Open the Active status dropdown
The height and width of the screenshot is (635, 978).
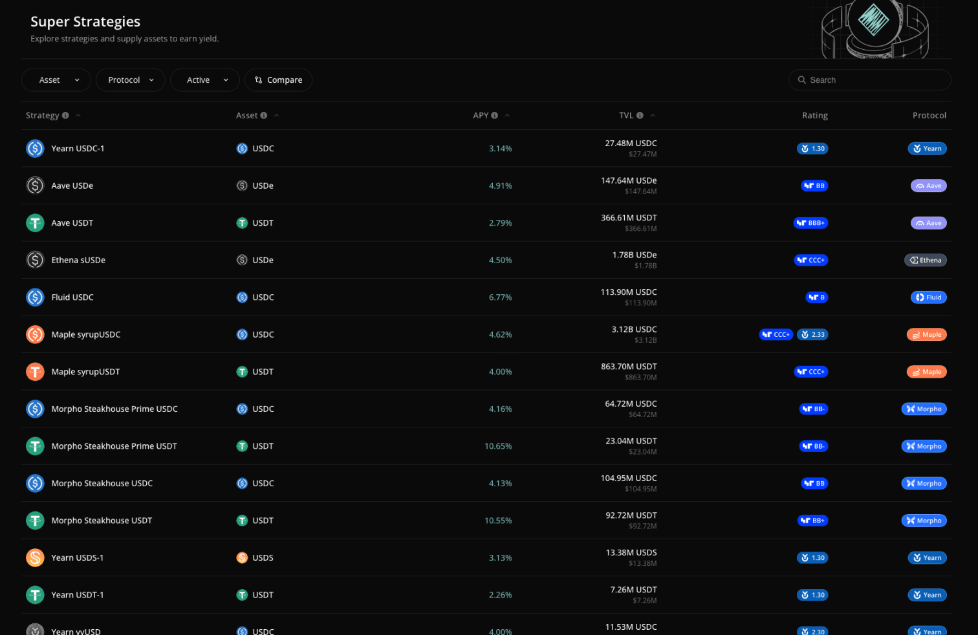click(204, 80)
